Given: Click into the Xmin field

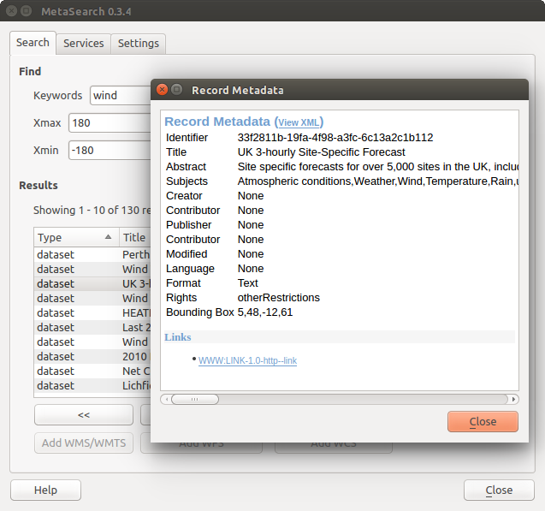Looking at the screenshot, I should click(110, 151).
